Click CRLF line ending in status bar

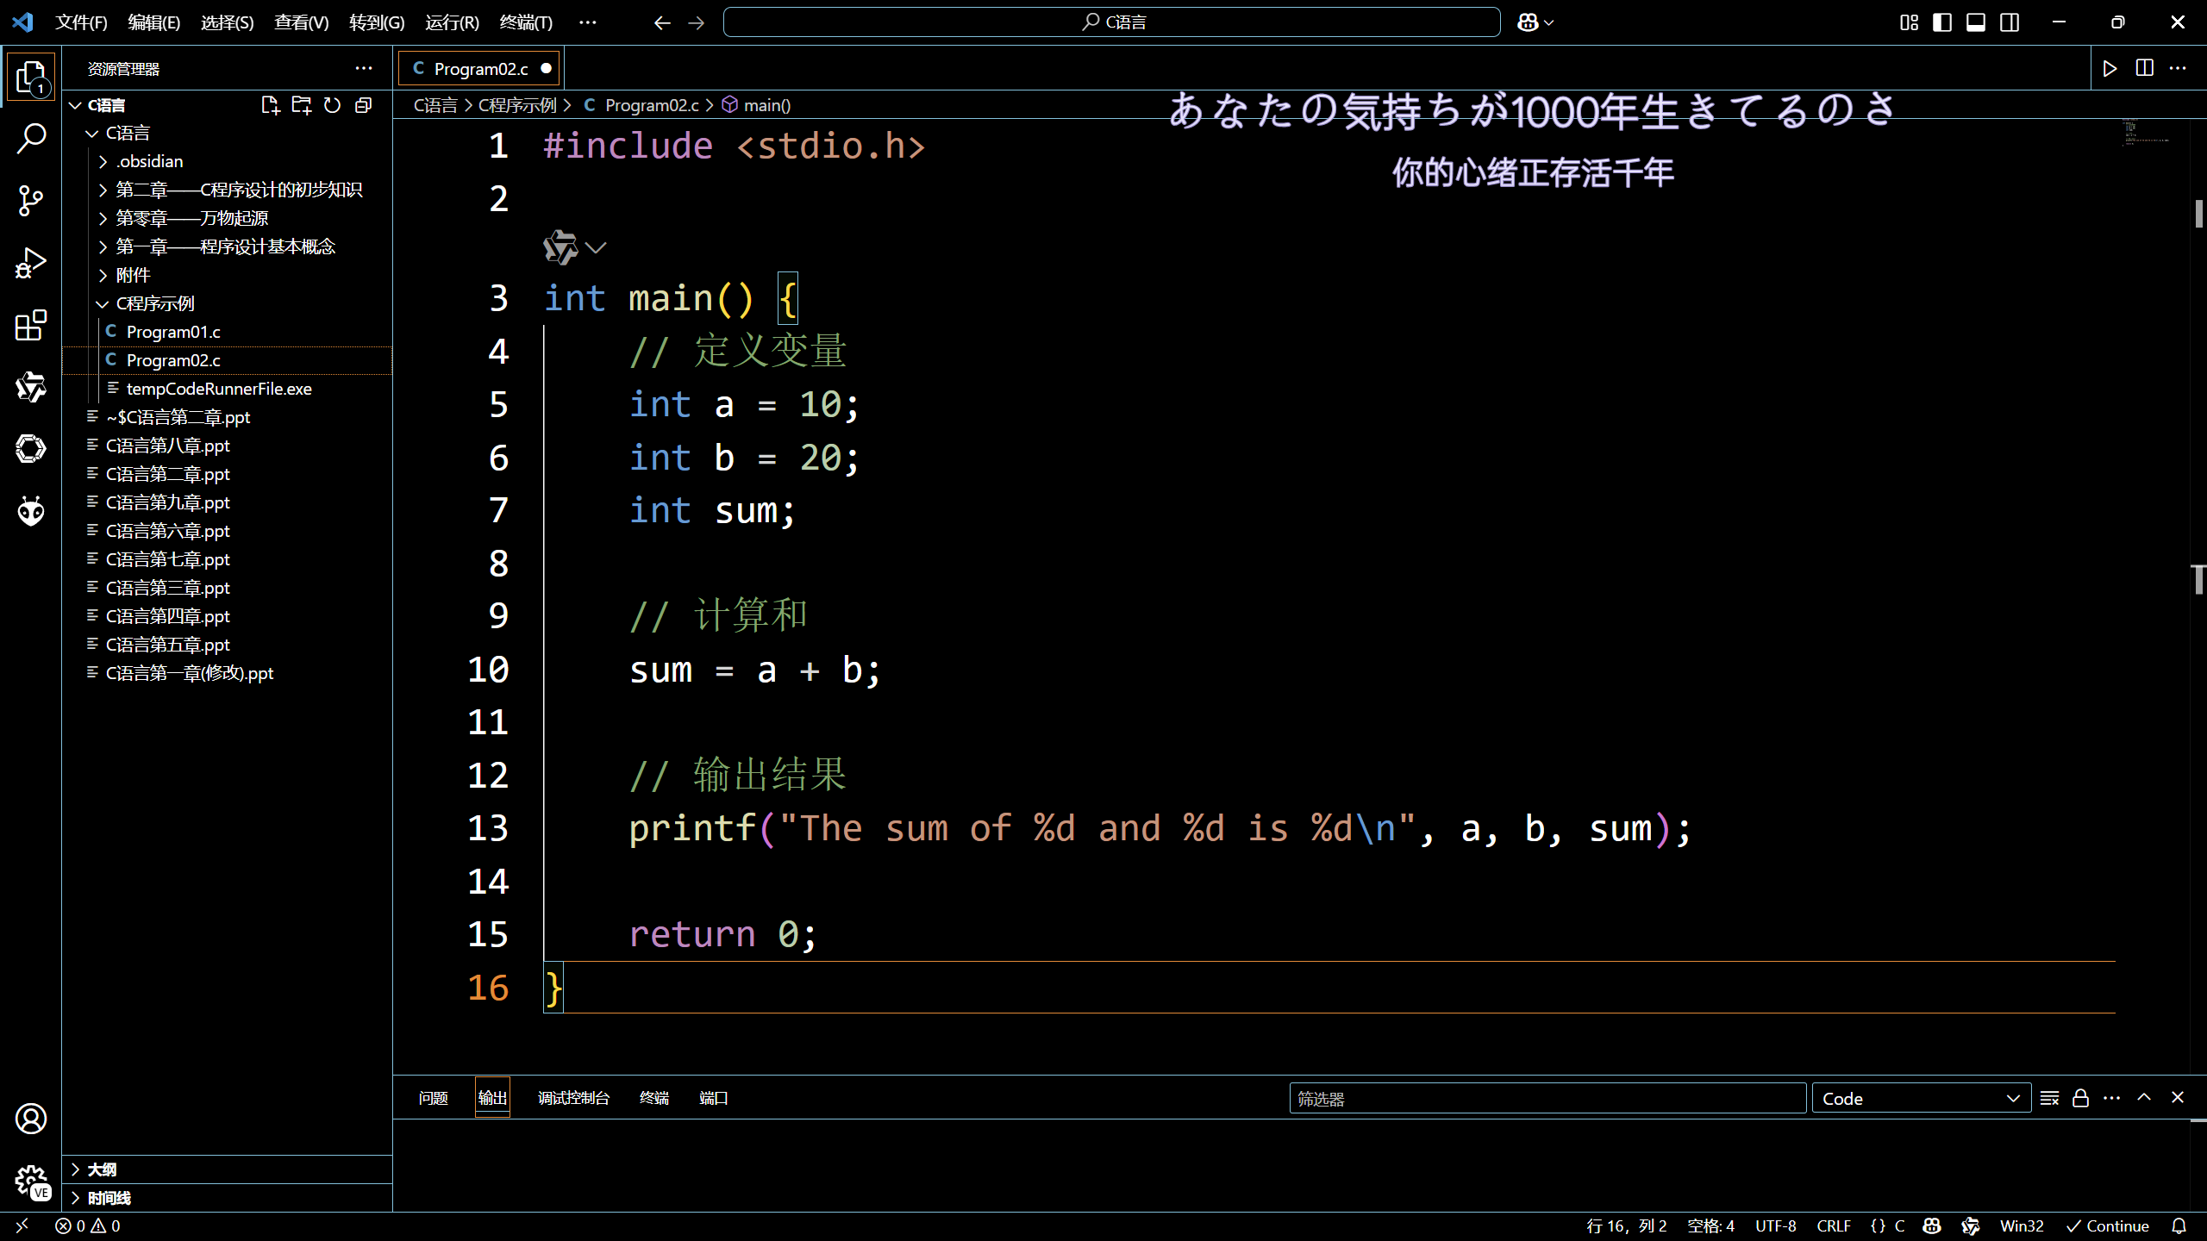click(x=1833, y=1225)
